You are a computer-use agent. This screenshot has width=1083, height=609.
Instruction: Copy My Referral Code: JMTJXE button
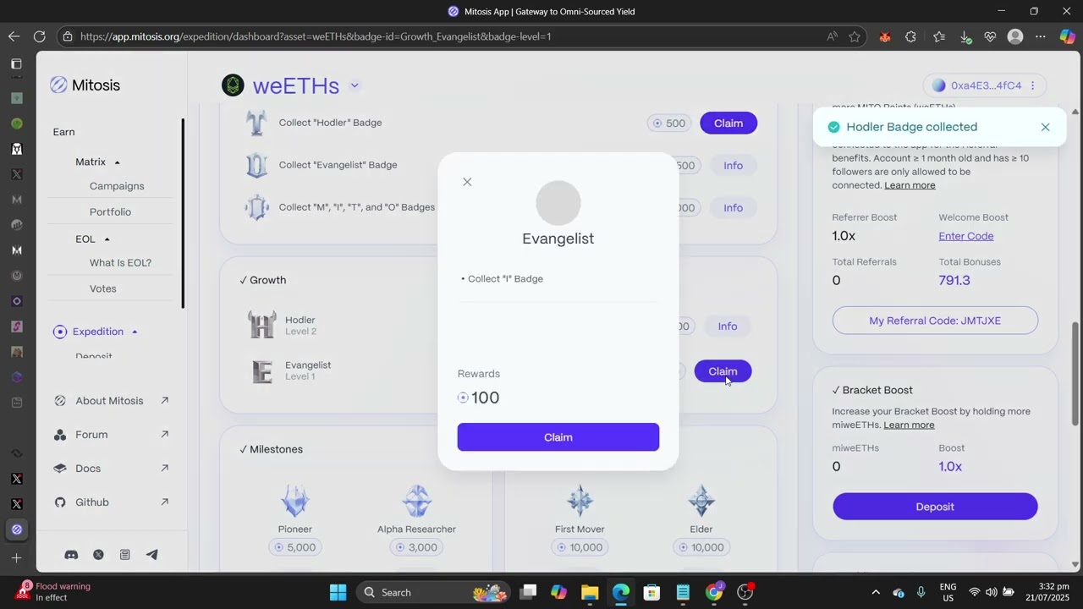point(935,321)
